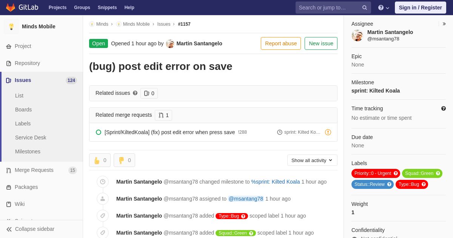This screenshot has width=453, height=238.
Task: Open the Help menu in navbar
Action: pos(129,8)
